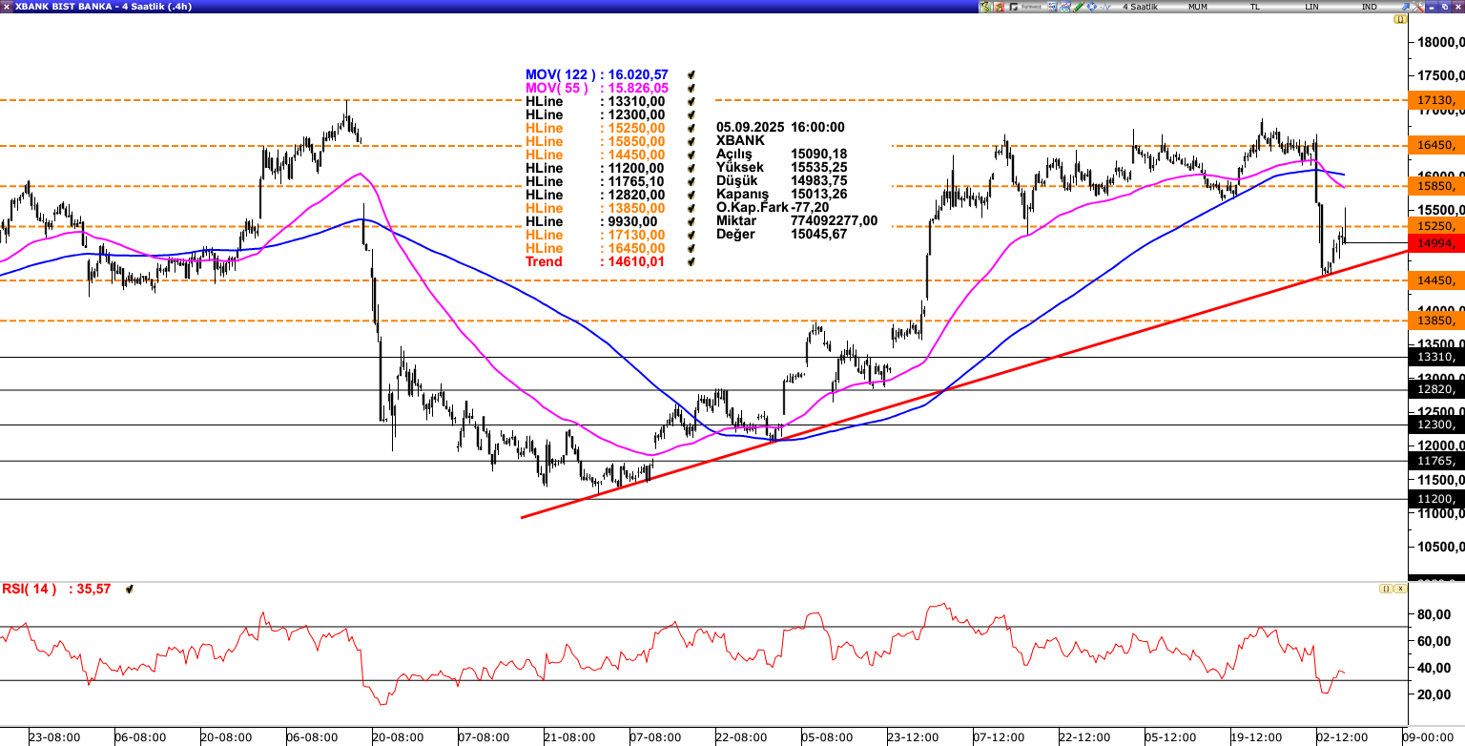This screenshot has height=746, width=1465.
Task: Open the 4 Saatlik period dropdown
Action: coord(1139,7)
